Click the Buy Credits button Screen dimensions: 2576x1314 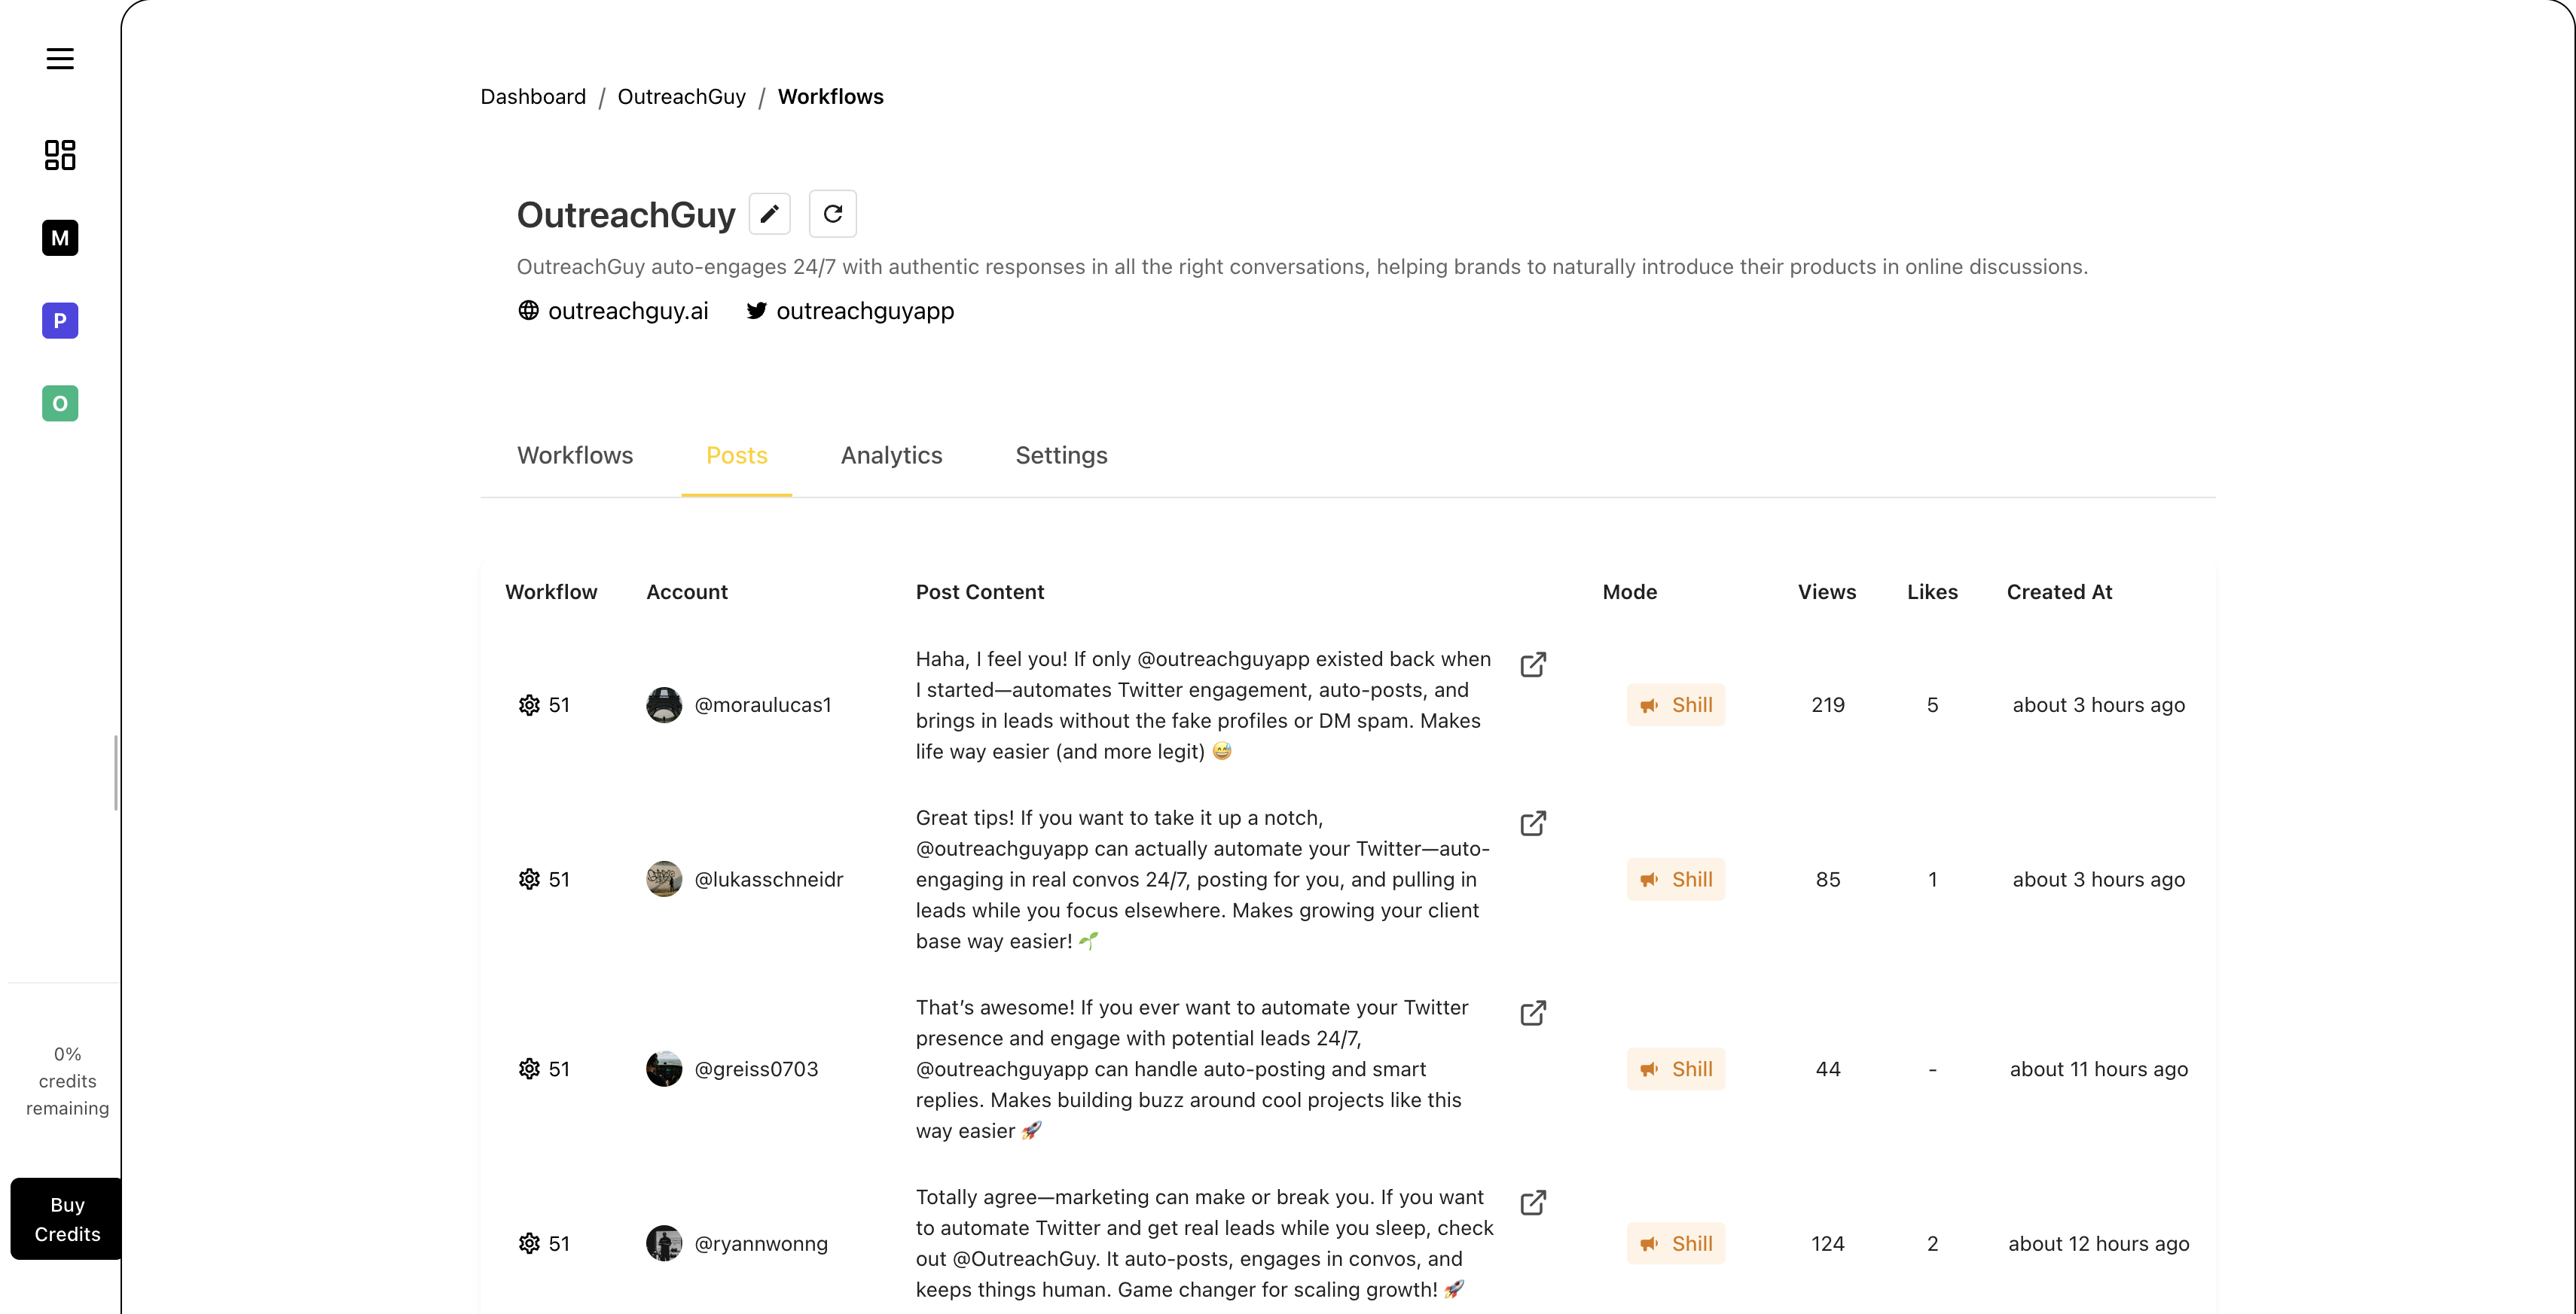pos(65,1218)
